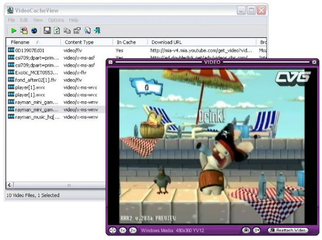The image size is (322, 240).
Task: Click the highlighted rayman_mini_gam row
Action: coord(56,109)
